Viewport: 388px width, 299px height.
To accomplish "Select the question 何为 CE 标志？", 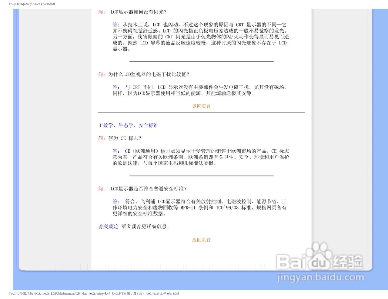I will click(x=125, y=138).
